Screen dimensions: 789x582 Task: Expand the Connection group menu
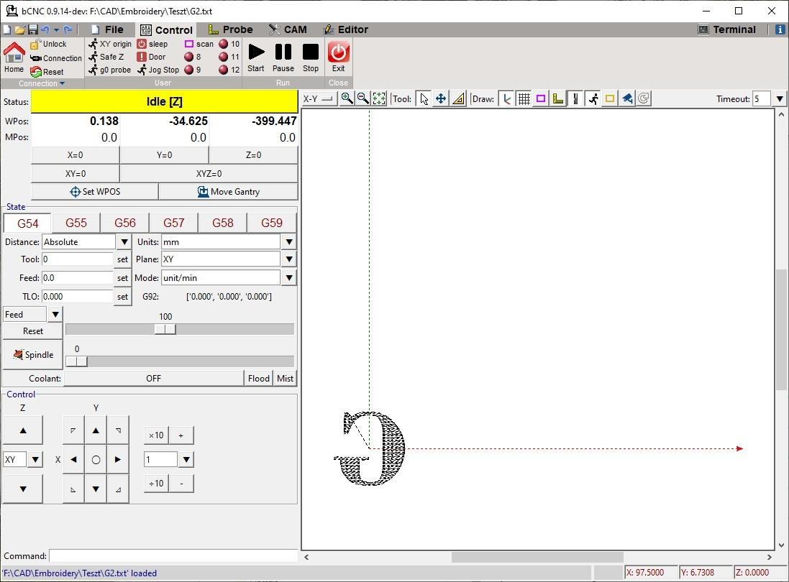coord(42,83)
